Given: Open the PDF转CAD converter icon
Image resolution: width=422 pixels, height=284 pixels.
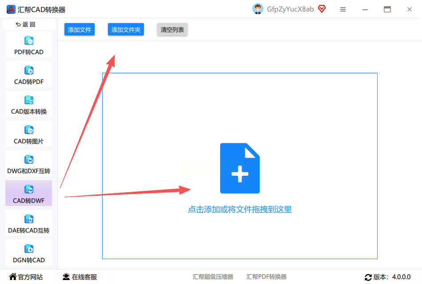Looking at the screenshot, I should point(29,41).
